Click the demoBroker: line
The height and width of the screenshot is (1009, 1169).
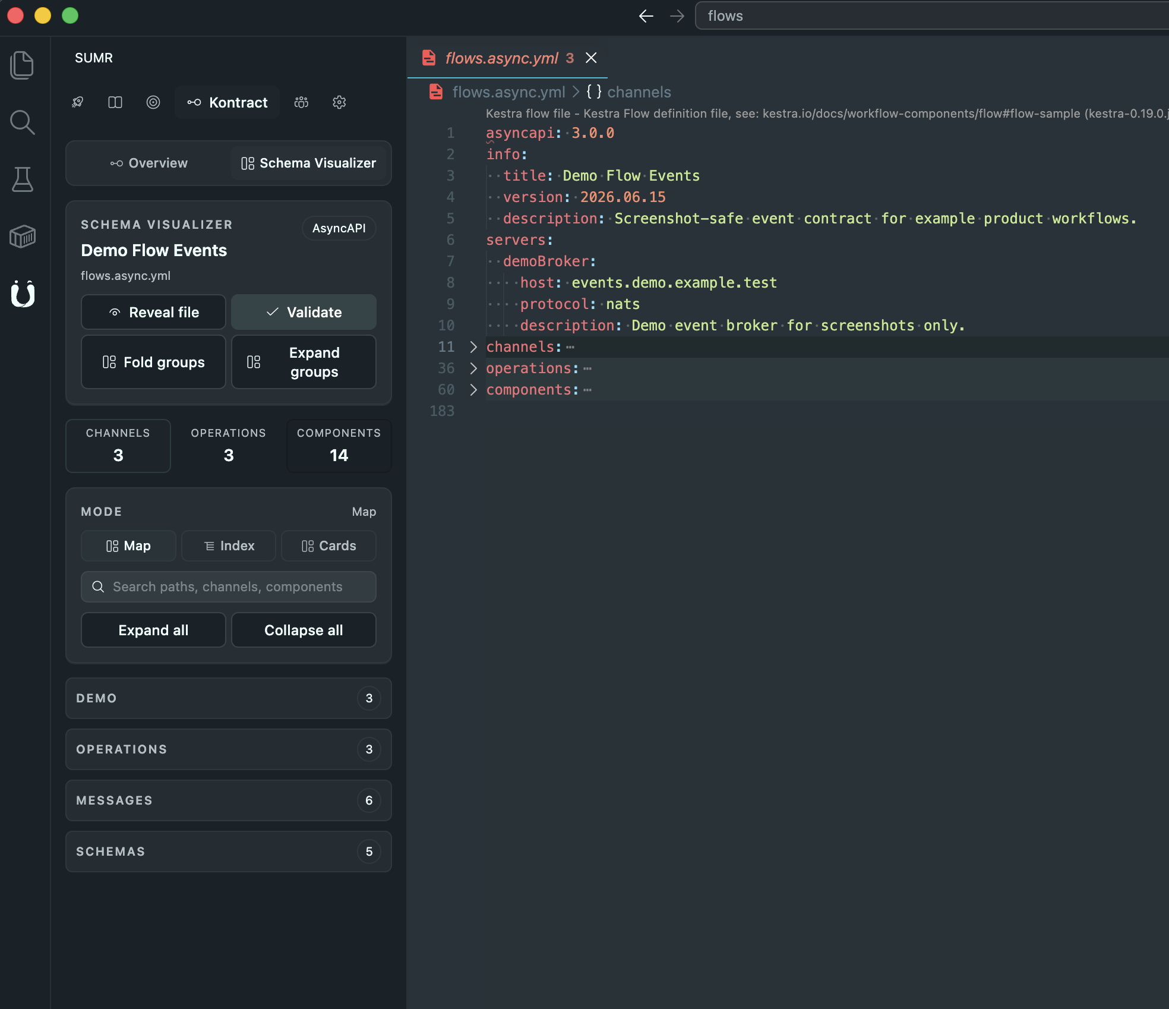click(549, 261)
